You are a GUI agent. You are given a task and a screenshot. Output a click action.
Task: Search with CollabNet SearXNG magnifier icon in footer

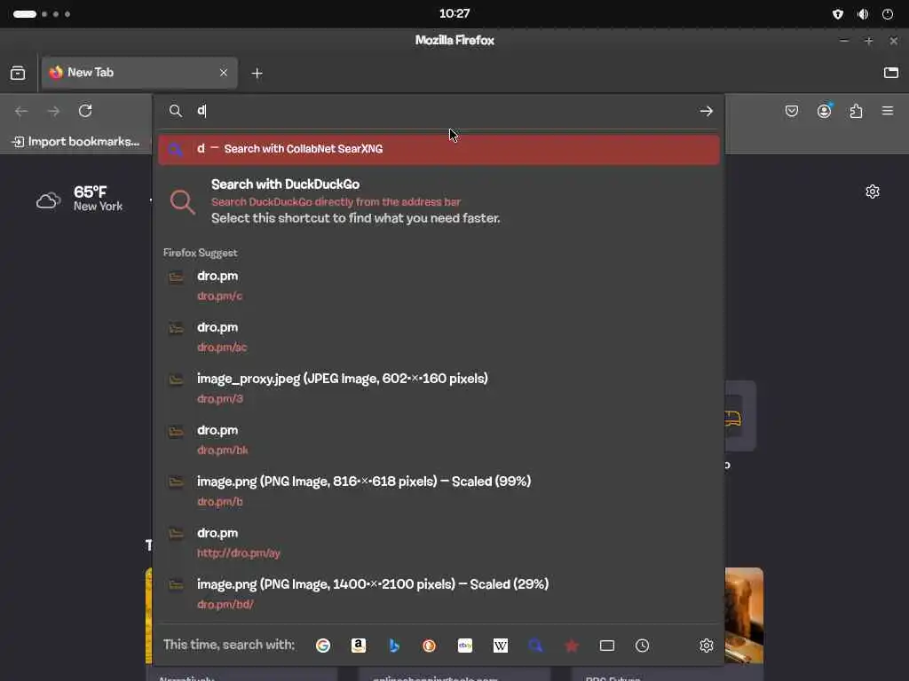[x=535, y=646]
